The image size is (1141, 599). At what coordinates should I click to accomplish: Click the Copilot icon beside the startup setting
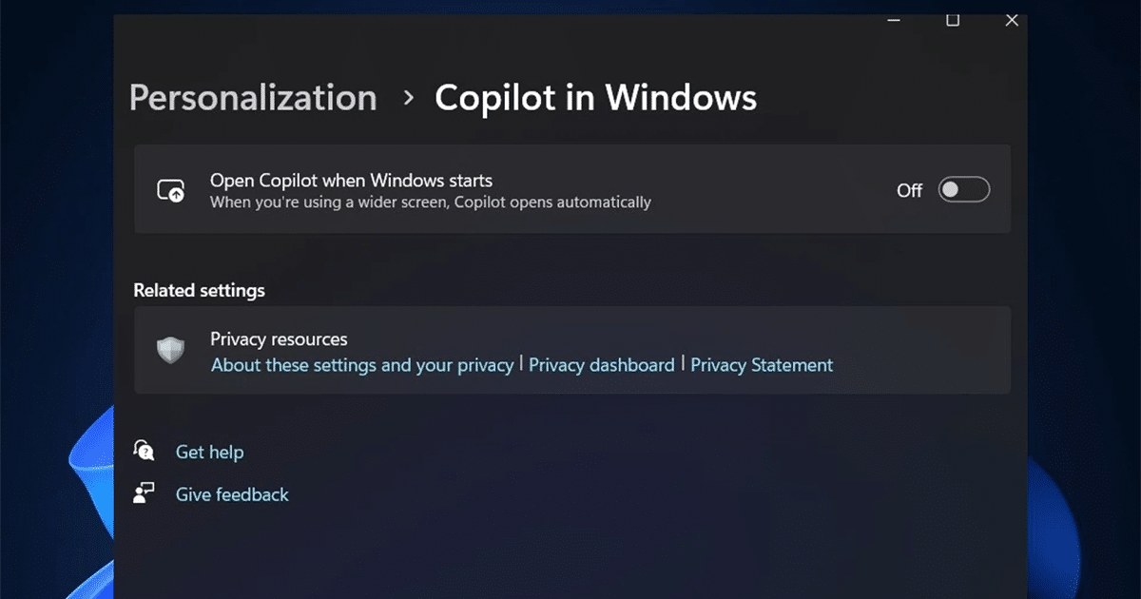[x=169, y=189]
